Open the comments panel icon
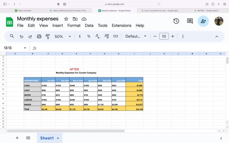Viewport: 229px width, 143px height. [190, 21]
